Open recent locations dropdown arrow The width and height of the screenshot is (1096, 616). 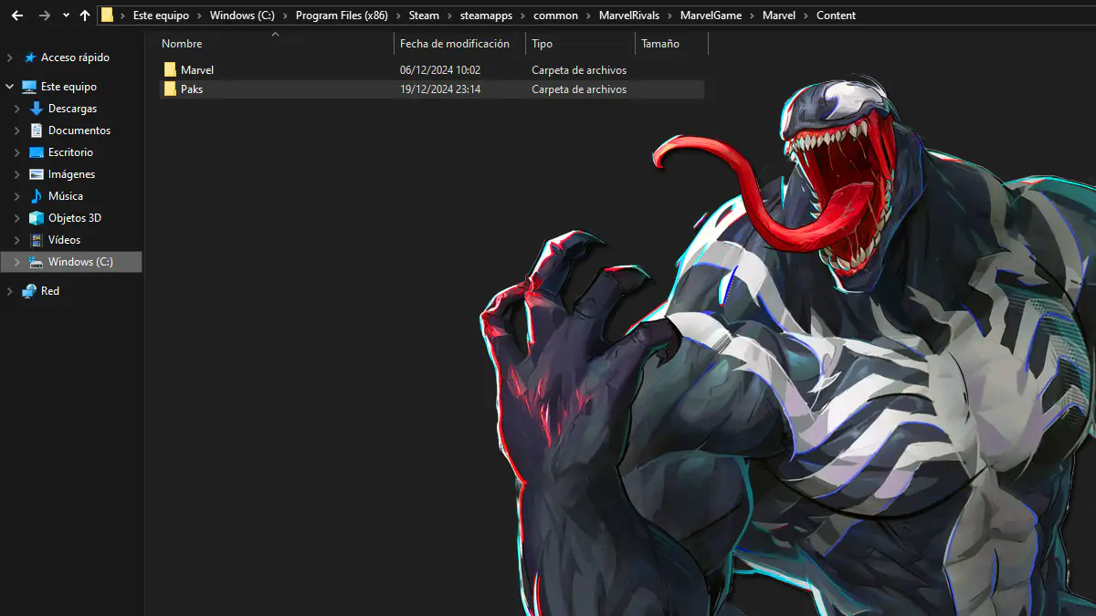66,16
